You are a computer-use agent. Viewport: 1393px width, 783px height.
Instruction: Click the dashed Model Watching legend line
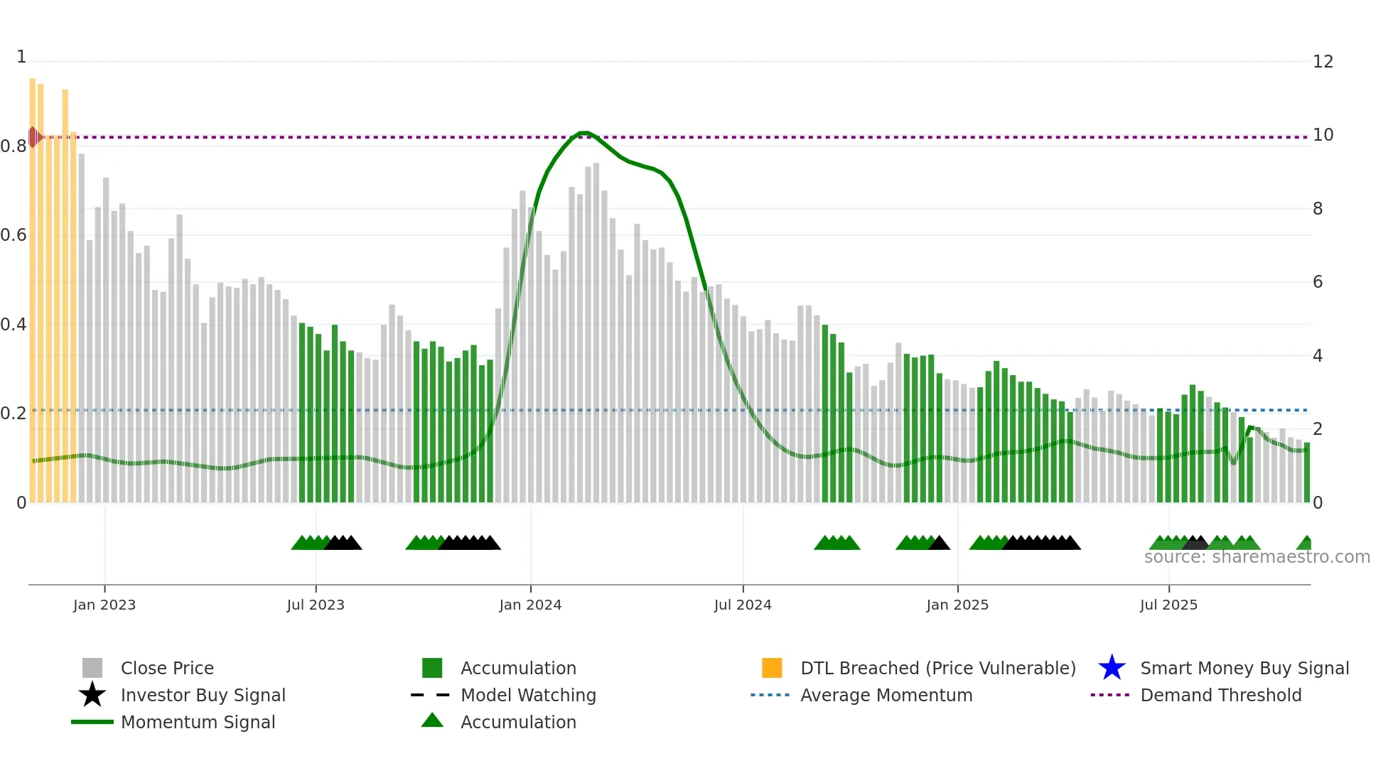coord(431,695)
